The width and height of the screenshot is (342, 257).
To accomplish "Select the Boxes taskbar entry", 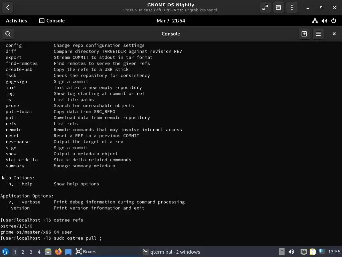I will click(107, 252).
